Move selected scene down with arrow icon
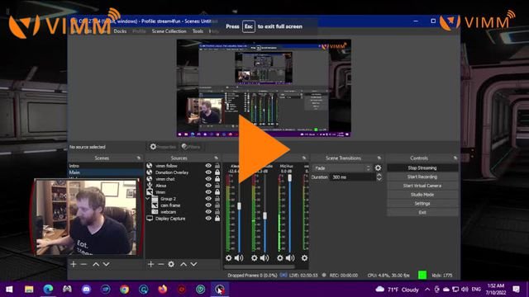Viewport: 529px width, 297px height. pyautogui.click(x=107, y=264)
